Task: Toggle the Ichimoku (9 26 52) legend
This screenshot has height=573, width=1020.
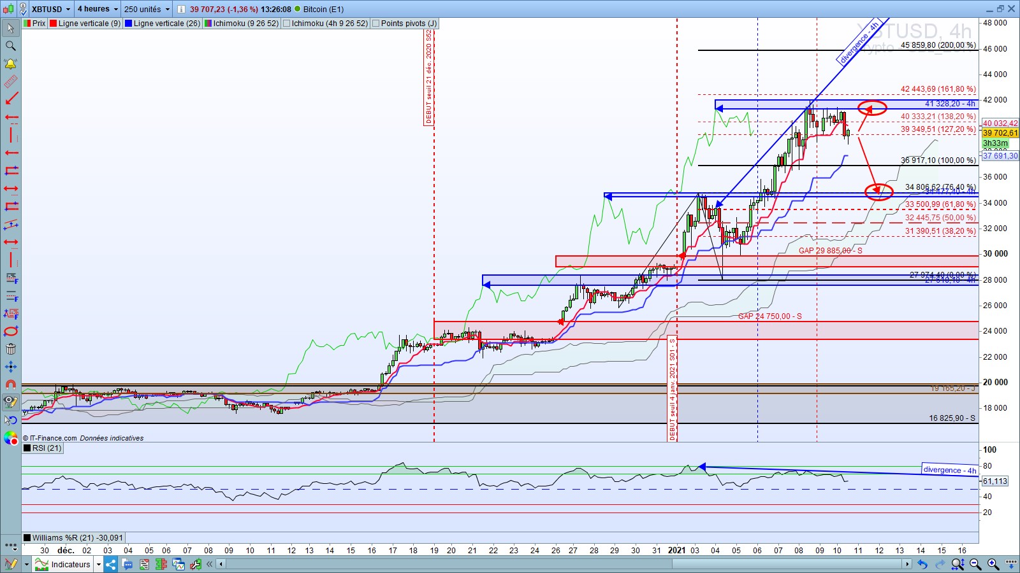Action: pyautogui.click(x=242, y=24)
